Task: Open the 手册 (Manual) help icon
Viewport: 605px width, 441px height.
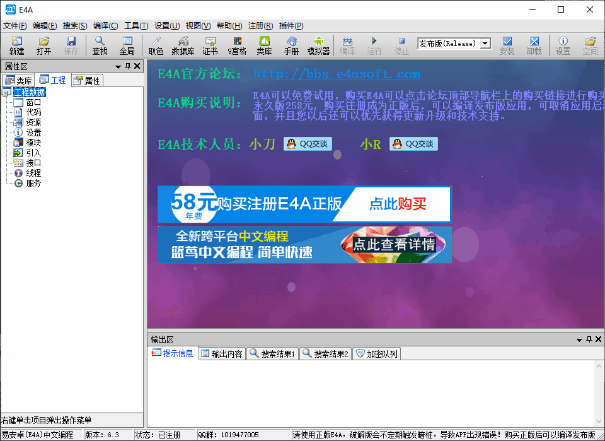Action: pos(291,45)
